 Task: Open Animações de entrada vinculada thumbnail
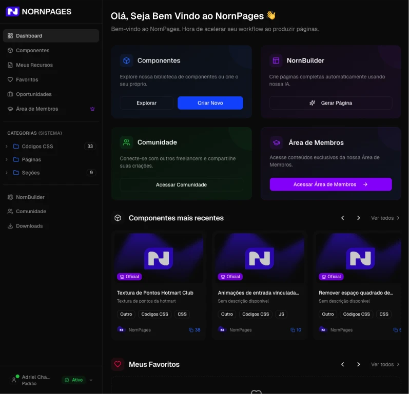tap(260, 258)
